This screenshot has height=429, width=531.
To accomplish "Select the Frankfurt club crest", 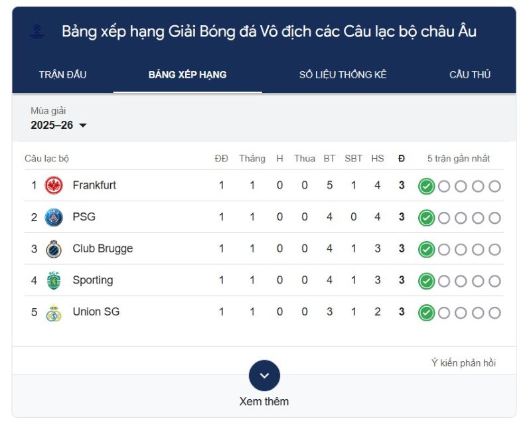I will click(x=53, y=186).
